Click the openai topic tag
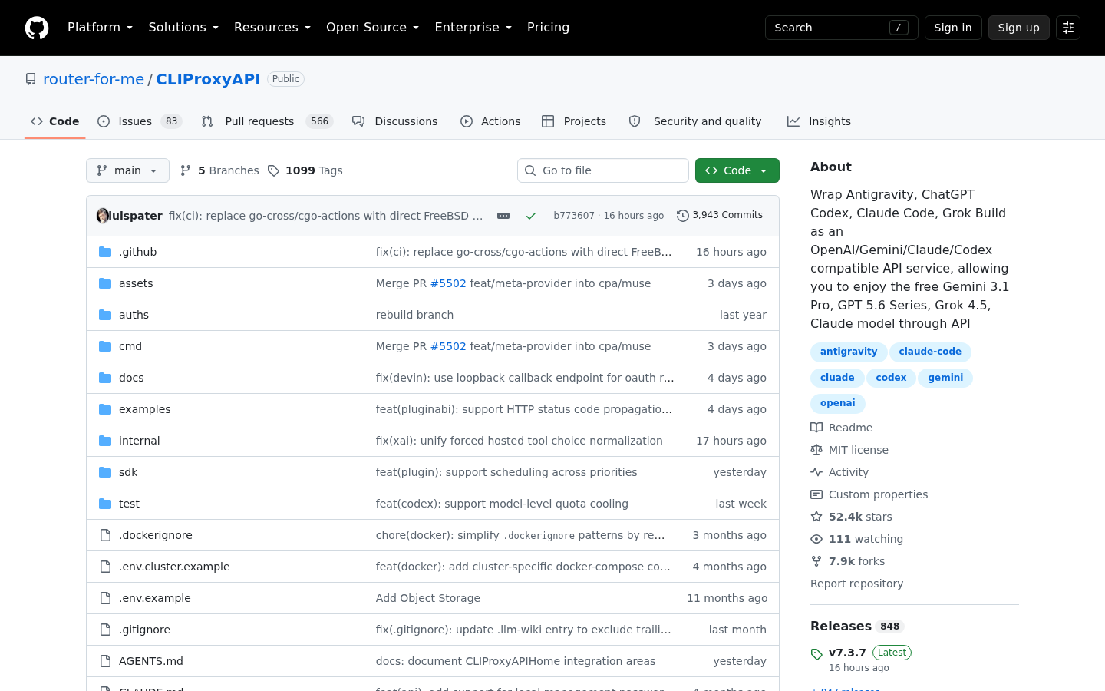Viewport: 1105px width, 691px height. pos(838,403)
